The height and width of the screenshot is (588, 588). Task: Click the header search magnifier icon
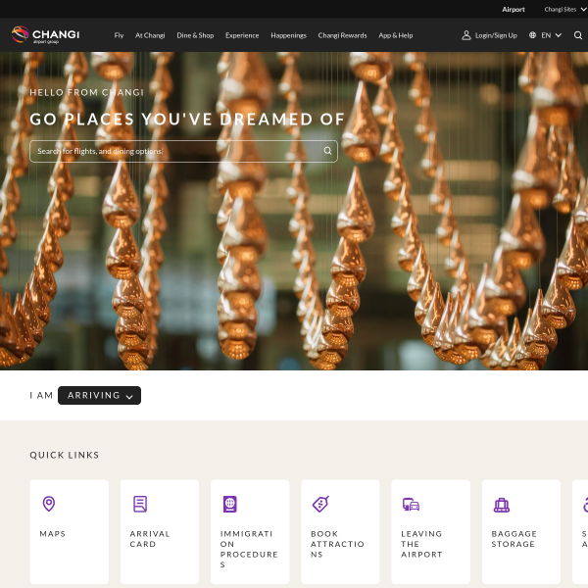pyautogui.click(x=578, y=35)
